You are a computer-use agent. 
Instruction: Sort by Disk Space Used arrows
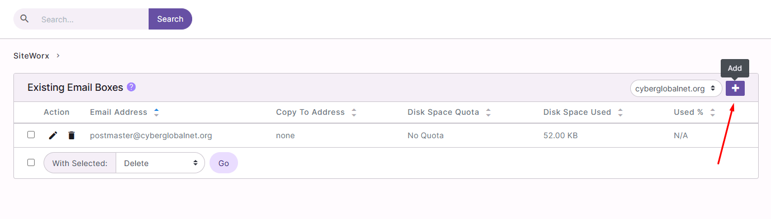620,112
